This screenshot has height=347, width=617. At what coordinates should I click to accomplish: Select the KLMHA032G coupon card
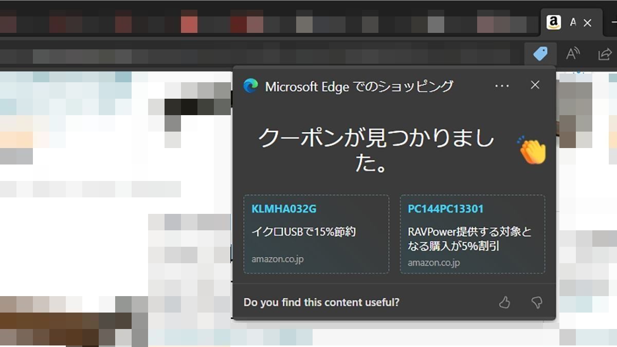coord(316,234)
